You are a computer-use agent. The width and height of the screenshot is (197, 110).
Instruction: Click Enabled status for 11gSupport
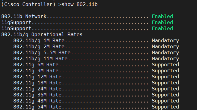coord(162,22)
